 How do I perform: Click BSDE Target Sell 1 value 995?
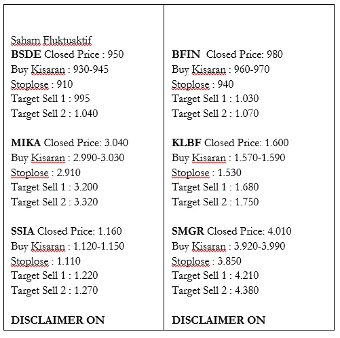pos(82,99)
